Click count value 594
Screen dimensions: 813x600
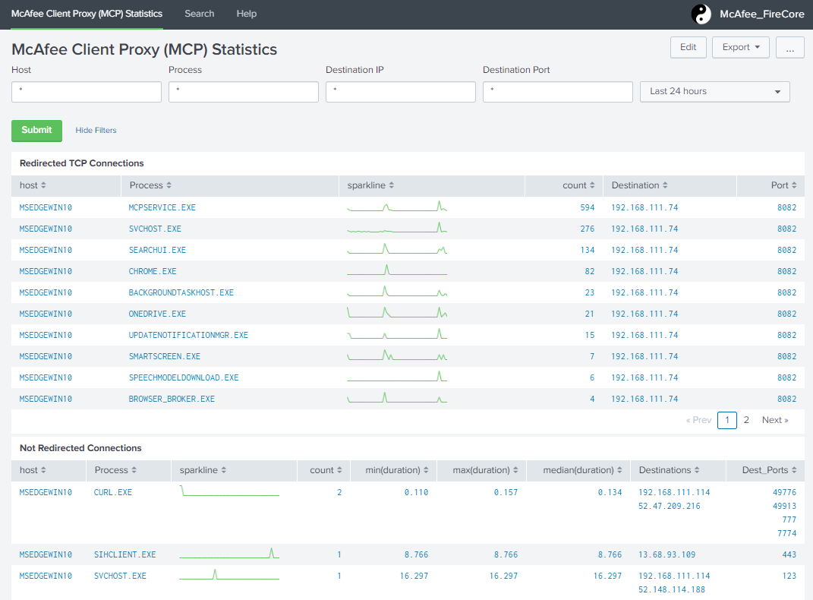(588, 207)
